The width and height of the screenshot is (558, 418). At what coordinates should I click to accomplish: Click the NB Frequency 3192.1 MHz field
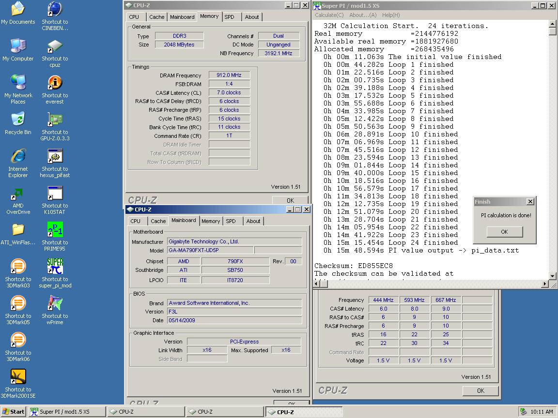coord(279,53)
